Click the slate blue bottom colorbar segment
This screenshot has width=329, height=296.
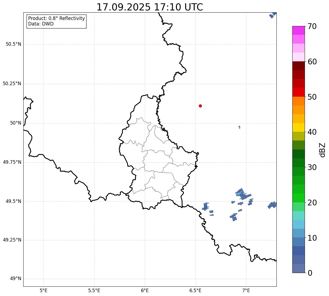298,268
